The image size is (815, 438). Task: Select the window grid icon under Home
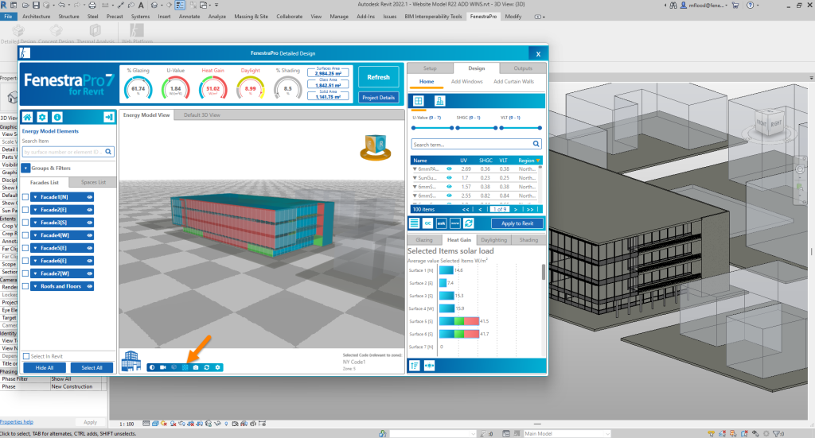pos(419,101)
